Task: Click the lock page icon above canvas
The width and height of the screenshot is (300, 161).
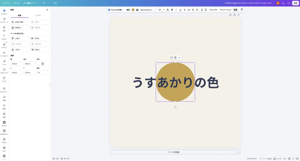Action: [230, 15]
